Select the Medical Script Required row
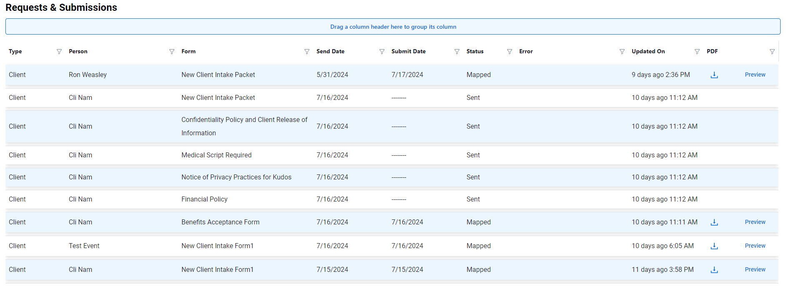 point(216,155)
